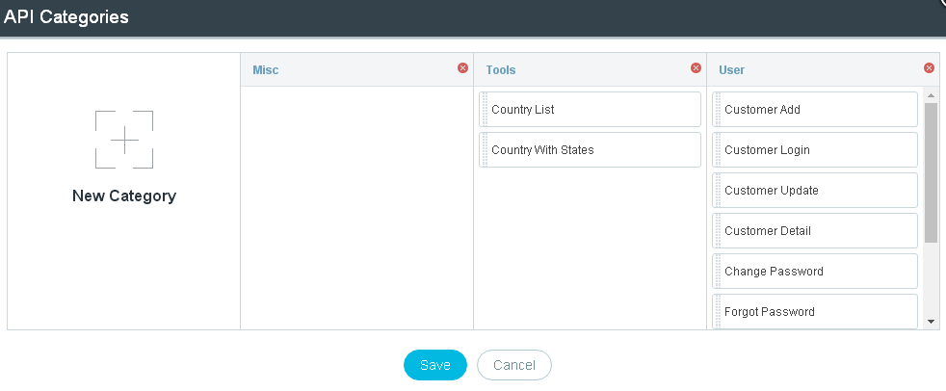
Task: Delete the Tools category using red X
Action: pos(696,68)
